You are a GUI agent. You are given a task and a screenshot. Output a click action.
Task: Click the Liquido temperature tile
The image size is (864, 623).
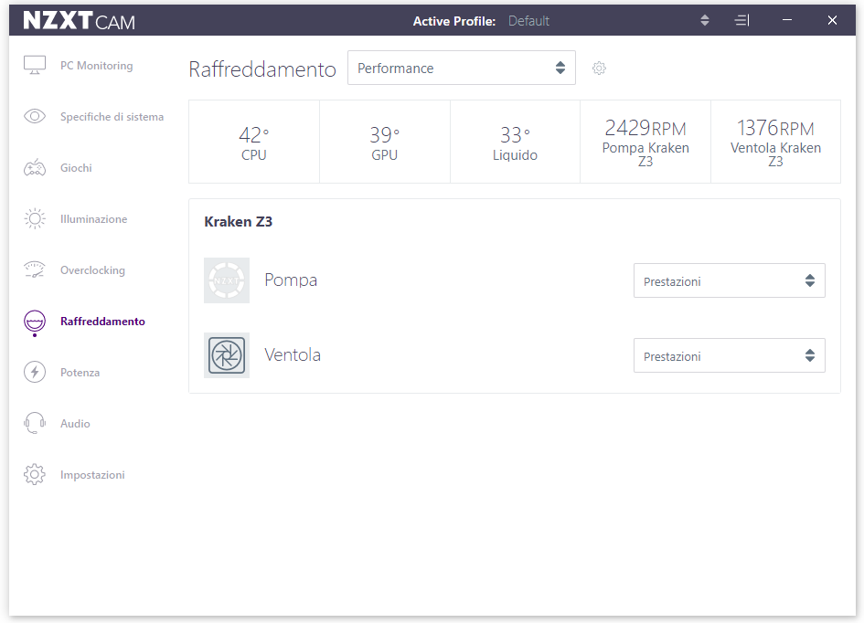click(516, 142)
